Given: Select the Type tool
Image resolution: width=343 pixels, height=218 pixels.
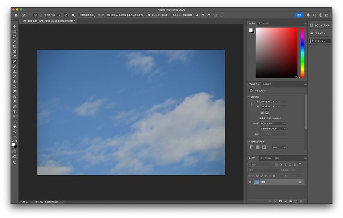Looking at the screenshot, I should pos(14,111).
